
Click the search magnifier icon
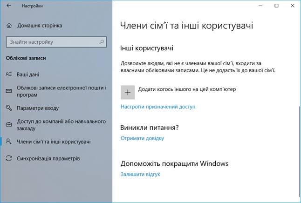tap(102, 42)
